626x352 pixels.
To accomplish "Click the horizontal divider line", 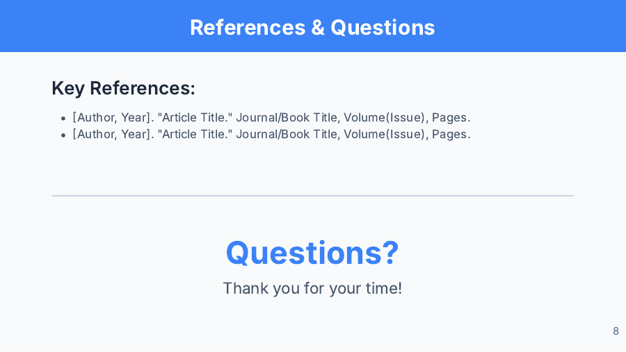I will coord(312,196).
